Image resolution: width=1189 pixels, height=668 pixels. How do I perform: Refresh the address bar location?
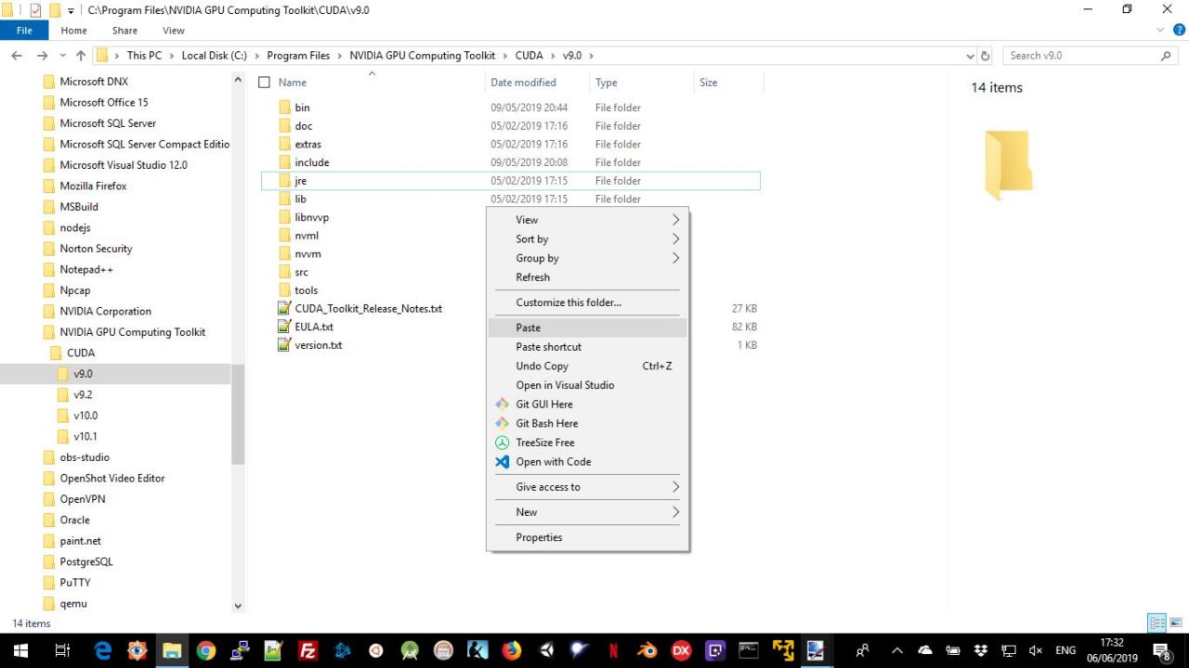986,56
